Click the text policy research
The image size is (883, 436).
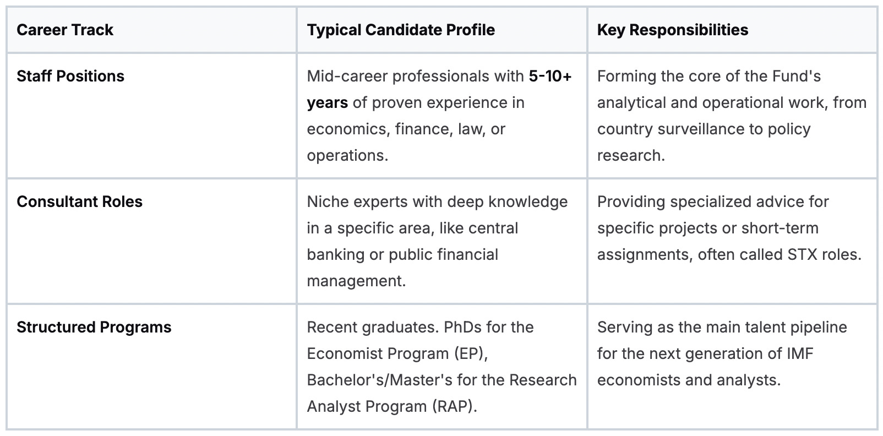point(704,142)
